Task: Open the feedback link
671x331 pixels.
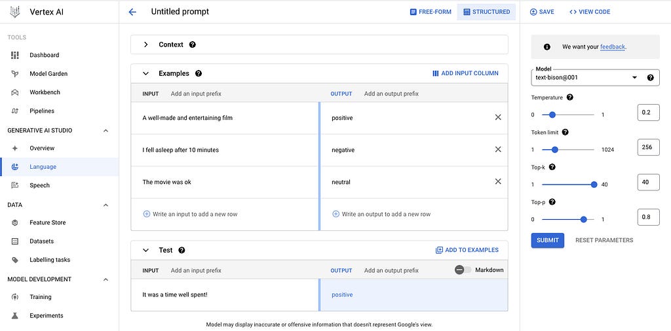Action: pyautogui.click(x=613, y=47)
